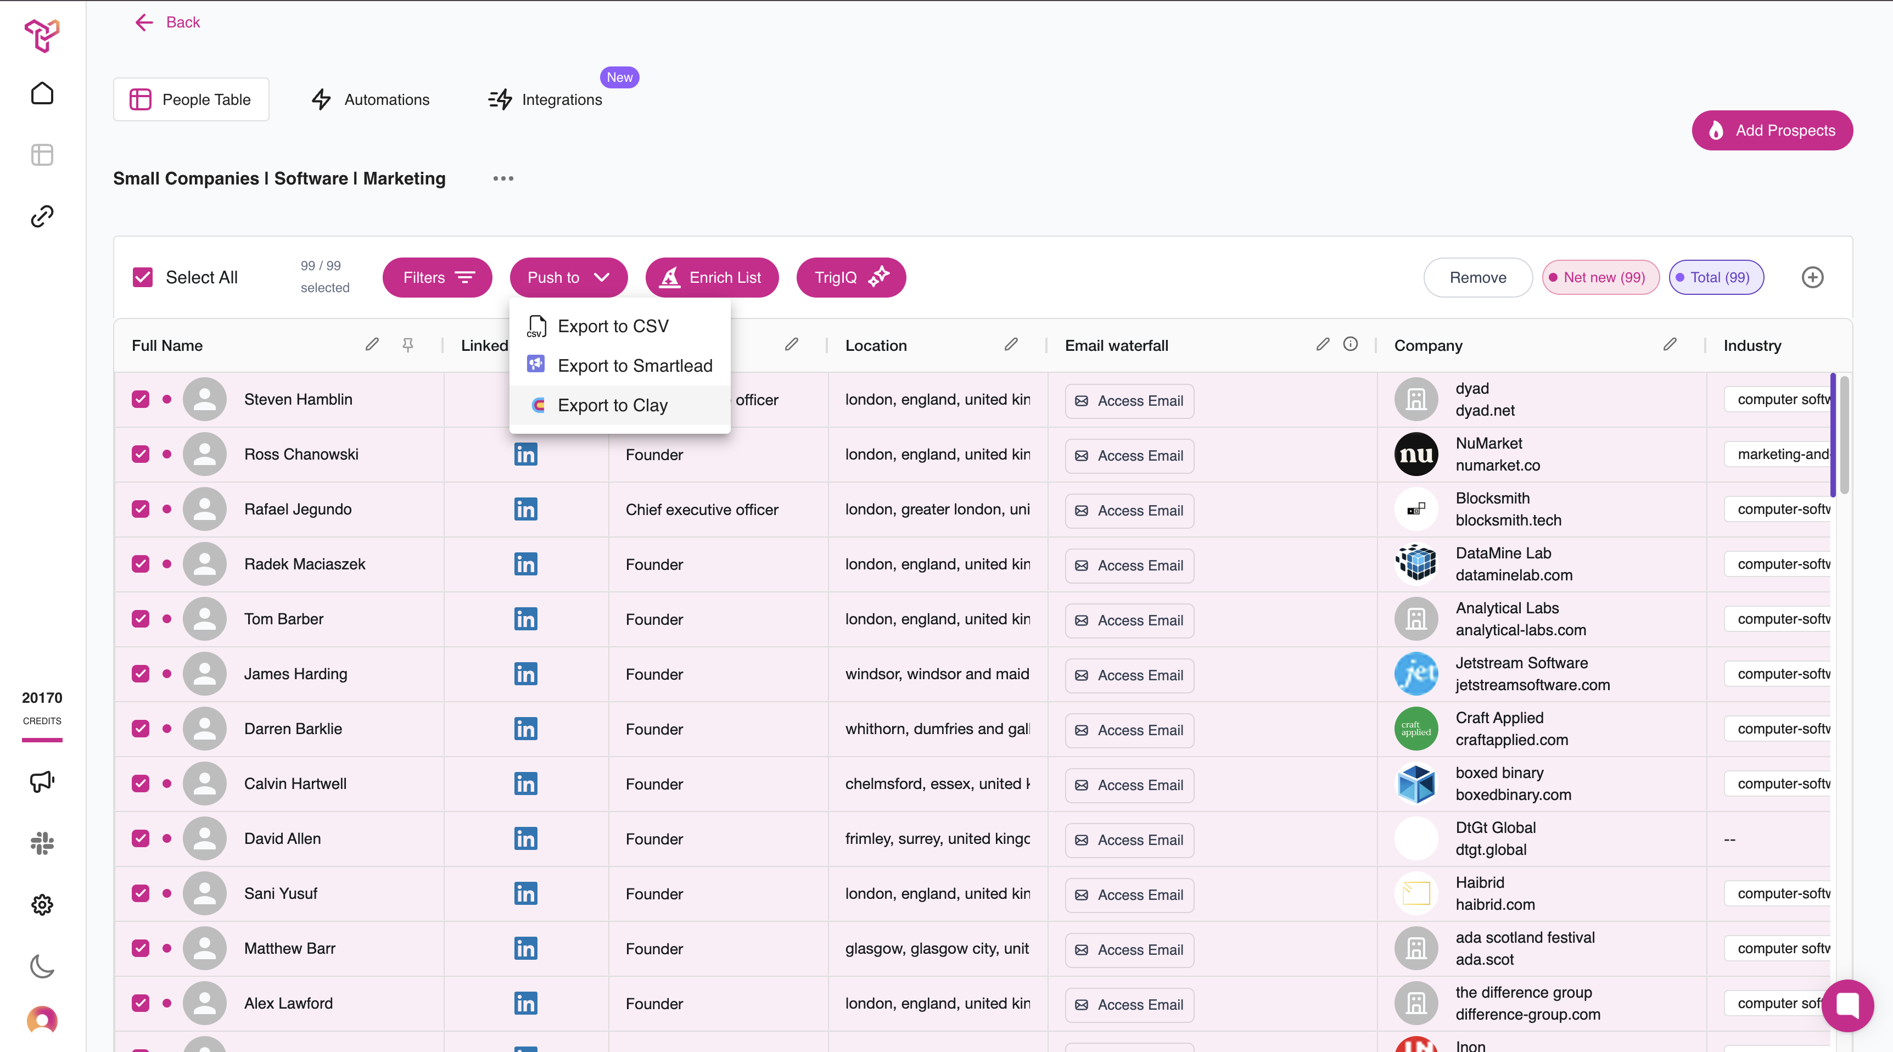
Task: Access Email for Rafael Jegundo
Action: click(x=1129, y=510)
